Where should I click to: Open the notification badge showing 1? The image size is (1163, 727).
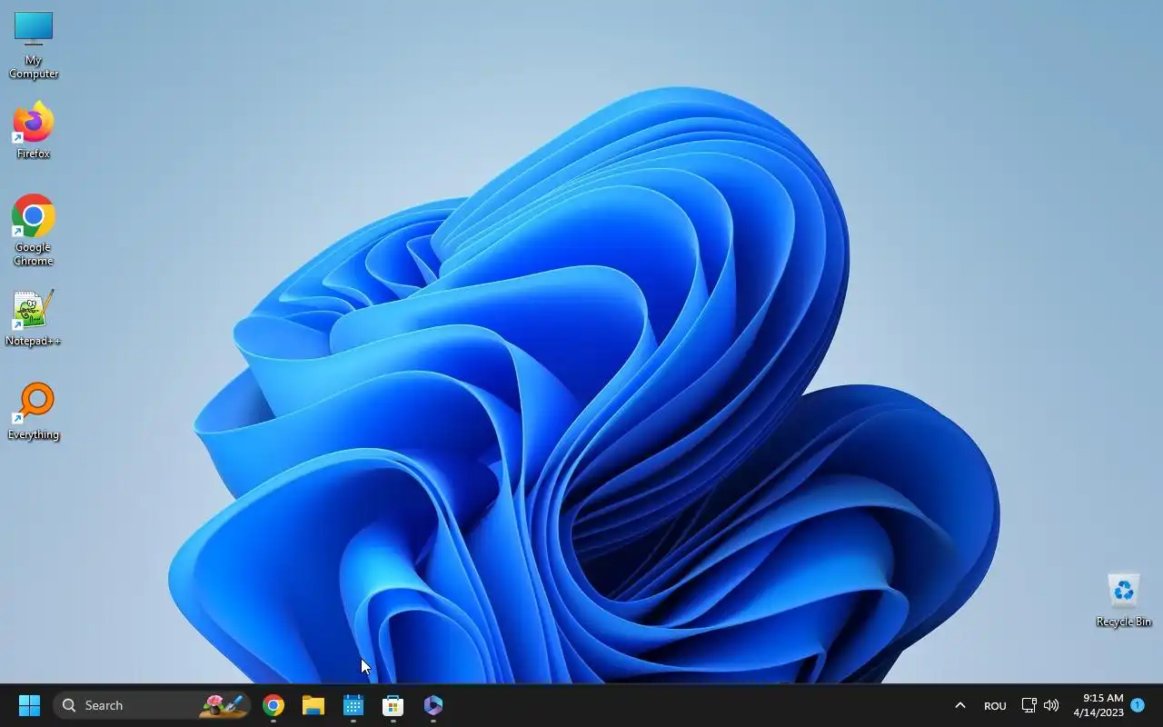(x=1138, y=705)
